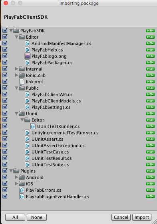The image size is (157, 224).
Task: Expand the Ionic.Zlib folder
Action: pos(17,75)
